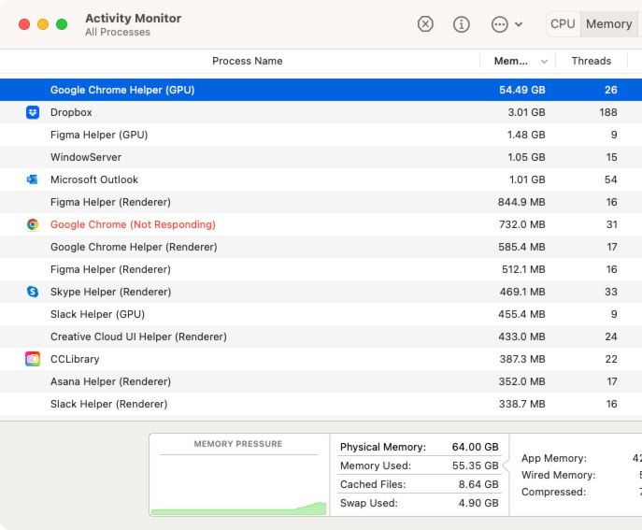642x530 pixels.
Task: Expand the chevron beside the ellipsis button
Action: 519,24
